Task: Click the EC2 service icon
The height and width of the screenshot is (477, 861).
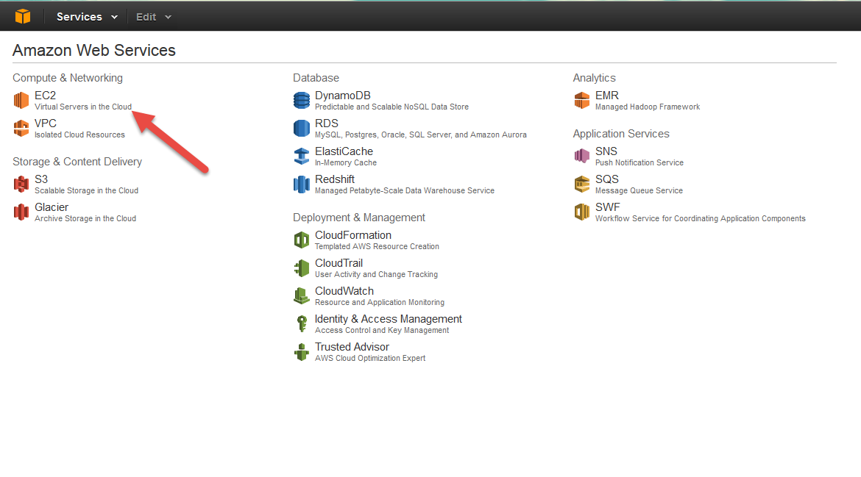Action: coord(21,99)
